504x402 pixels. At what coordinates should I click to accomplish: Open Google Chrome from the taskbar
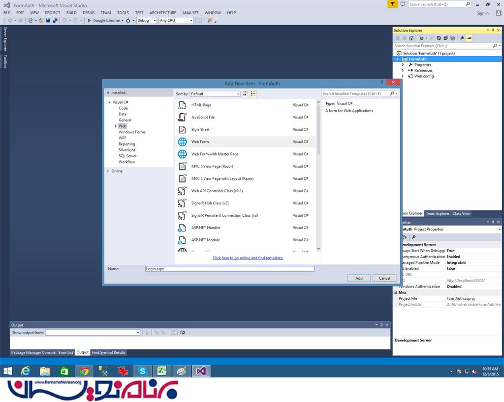[84, 371]
